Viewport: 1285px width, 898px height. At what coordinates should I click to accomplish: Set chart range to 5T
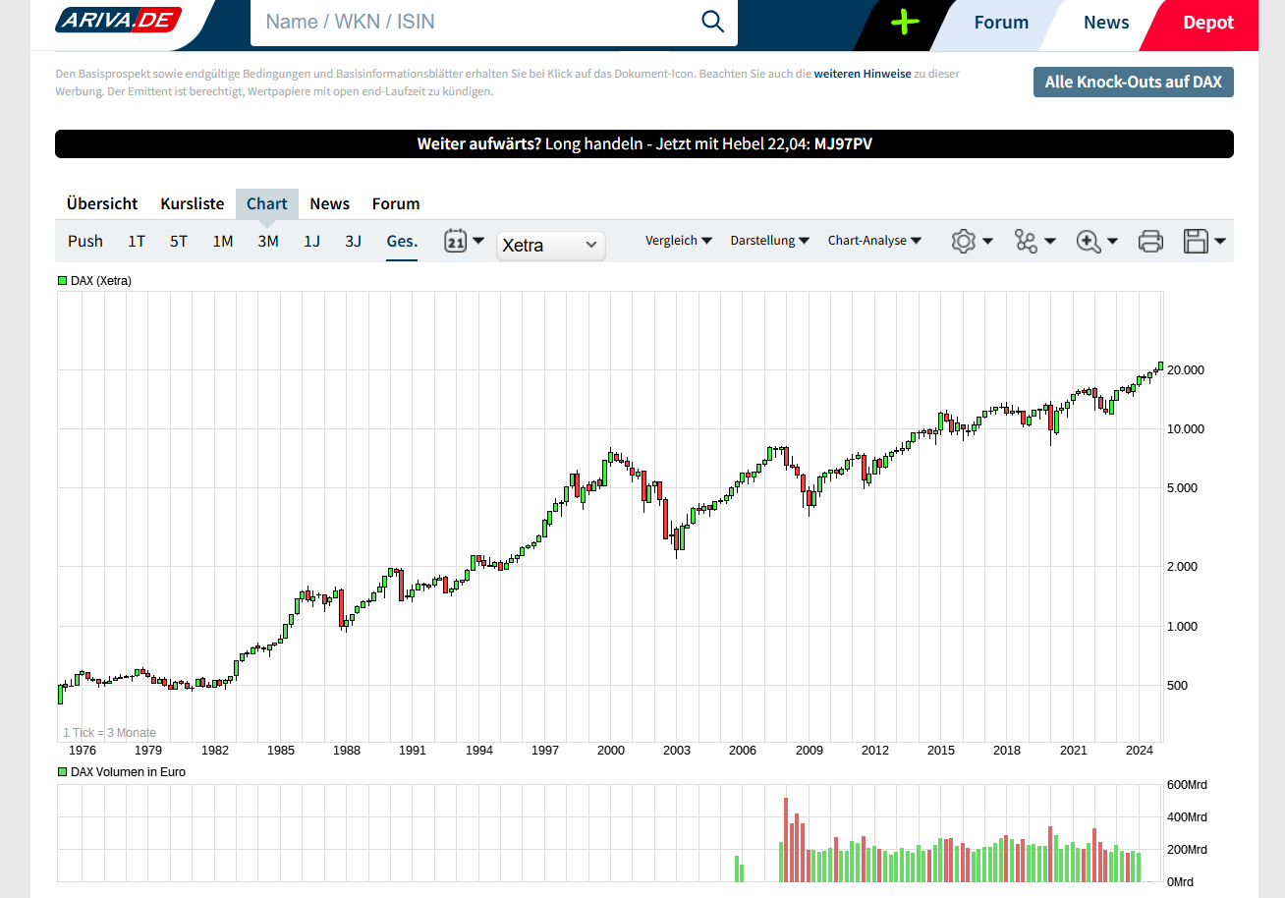[x=179, y=241]
